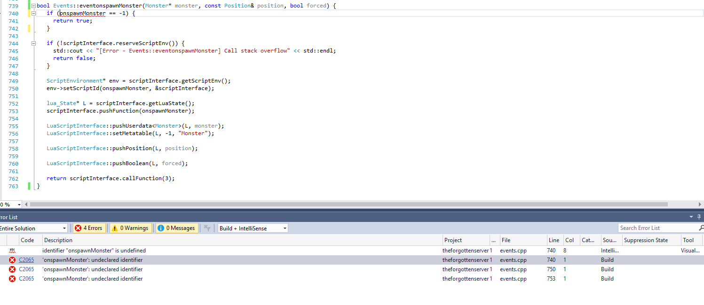Click the 740 line value in IntelliSense error row

tap(551, 251)
